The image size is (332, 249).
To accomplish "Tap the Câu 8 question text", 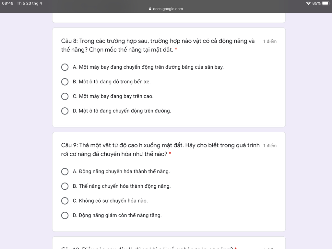I will tap(158, 45).
